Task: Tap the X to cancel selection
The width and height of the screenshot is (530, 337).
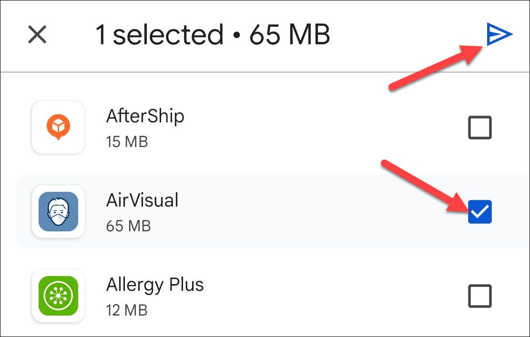Action: click(x=37, y=35)
